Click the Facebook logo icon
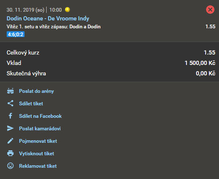The height and width of the screenshot is (179, 219). (10, 116)
